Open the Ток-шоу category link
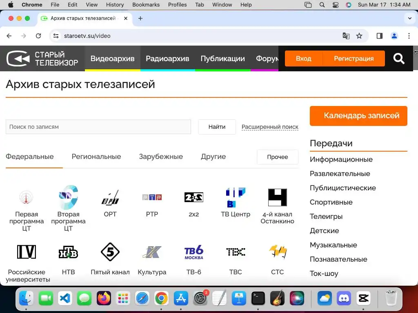Screen dimensions: 418x313 (324, 273)
